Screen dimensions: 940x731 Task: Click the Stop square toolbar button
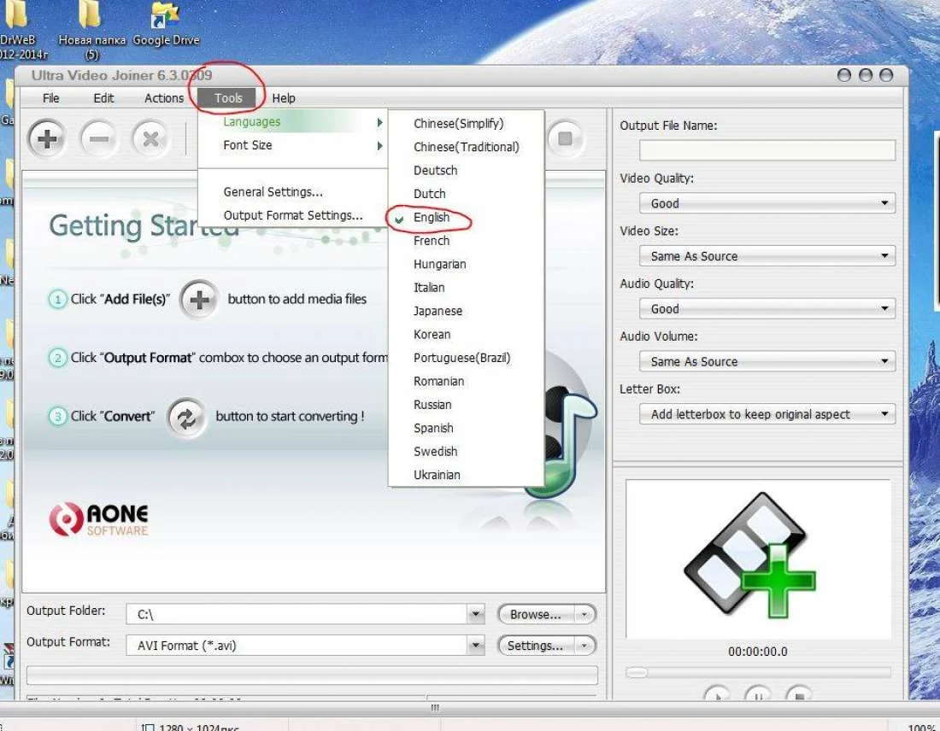pyautogui.click(x=565, y=139)
